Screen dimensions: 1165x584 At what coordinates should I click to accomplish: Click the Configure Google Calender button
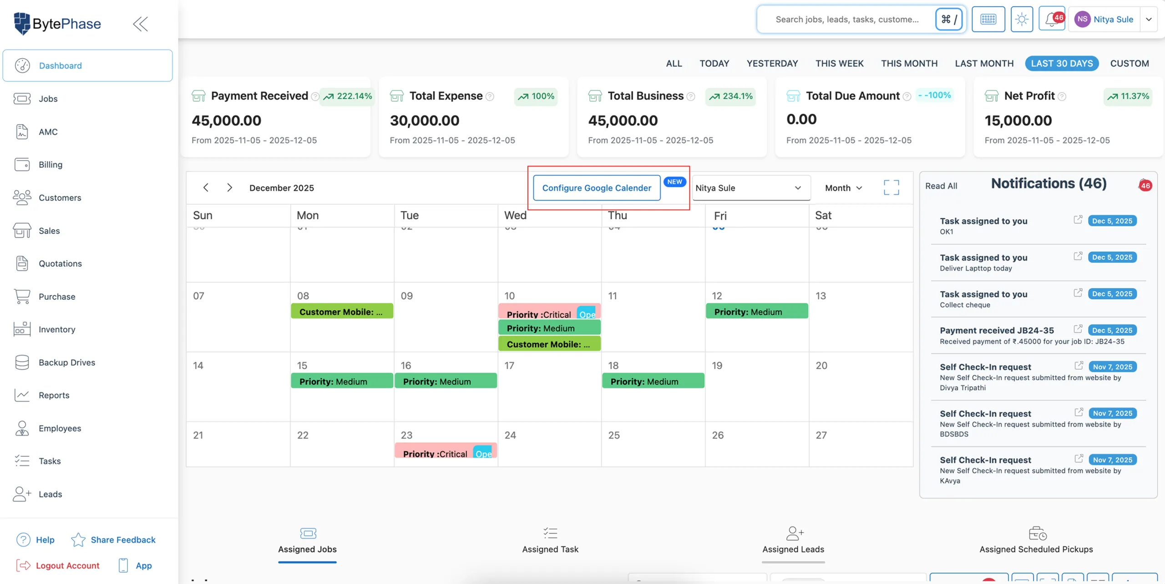click(596, 187)
